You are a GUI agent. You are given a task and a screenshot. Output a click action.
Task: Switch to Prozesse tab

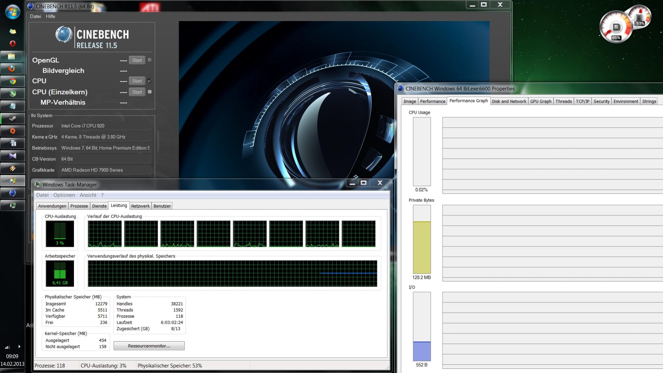[x=79, y=206]
